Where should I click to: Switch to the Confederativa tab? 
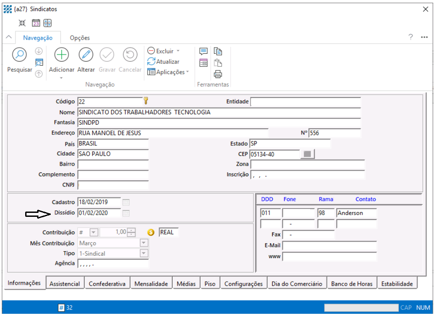107,284
